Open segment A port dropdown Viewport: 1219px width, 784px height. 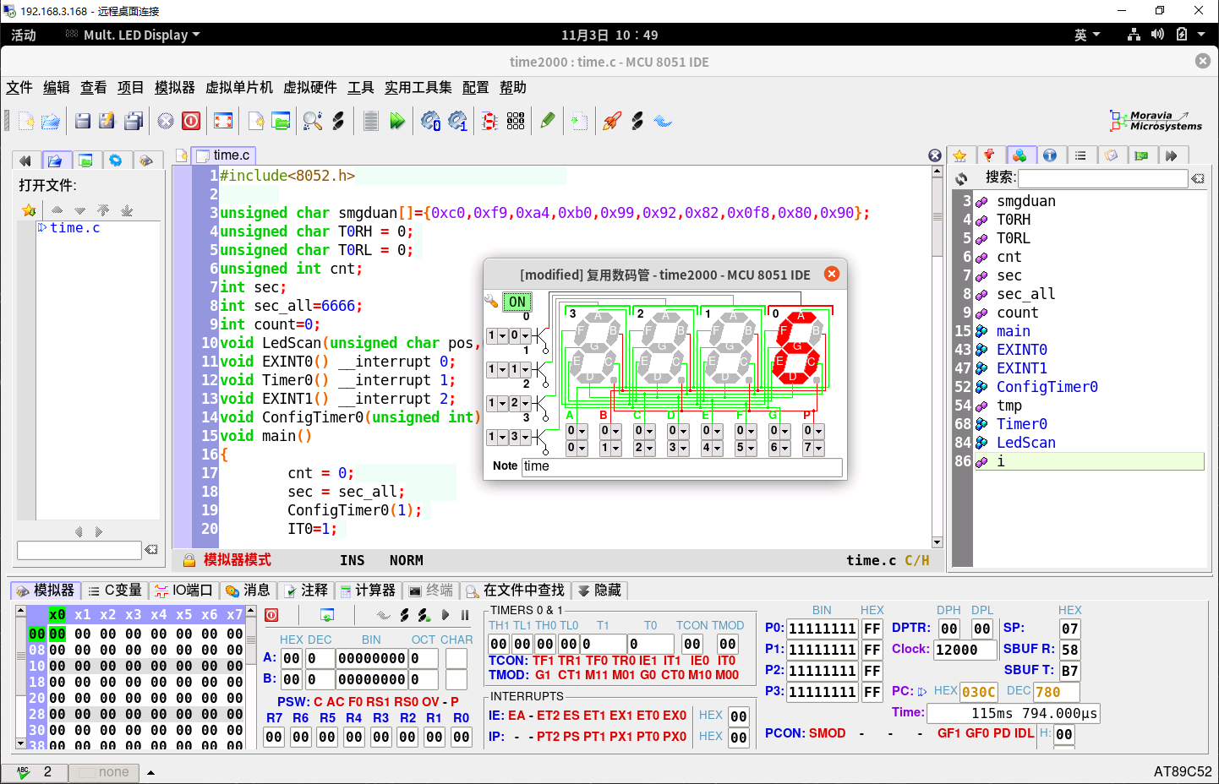[x=577, y=431]
